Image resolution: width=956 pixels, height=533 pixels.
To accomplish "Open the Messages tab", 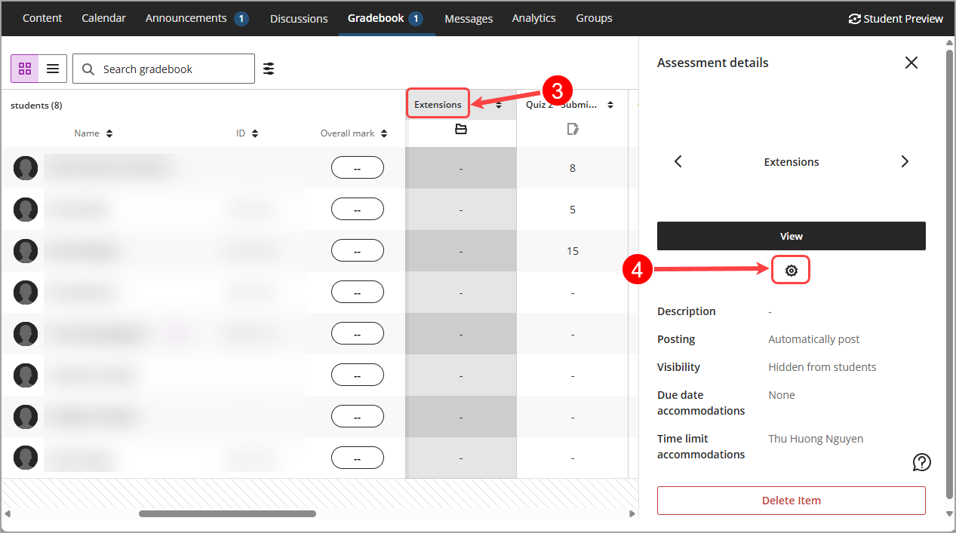I will (469, 18).
